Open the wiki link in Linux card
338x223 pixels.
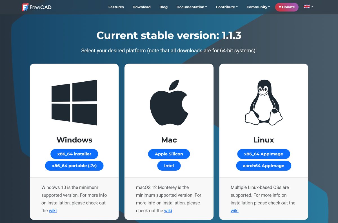tap(235, 211)
